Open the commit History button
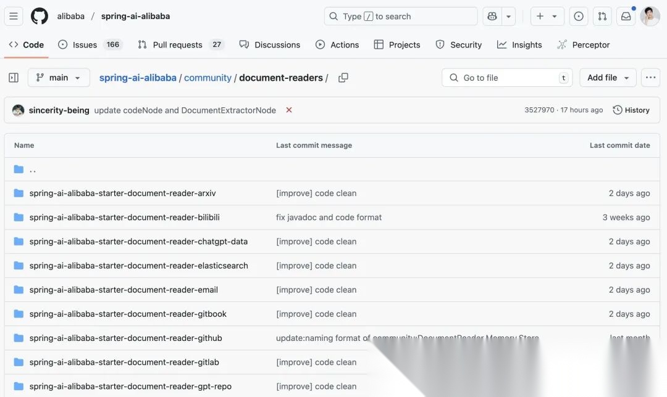Screen dimensions: 667x397 (631, 110)
